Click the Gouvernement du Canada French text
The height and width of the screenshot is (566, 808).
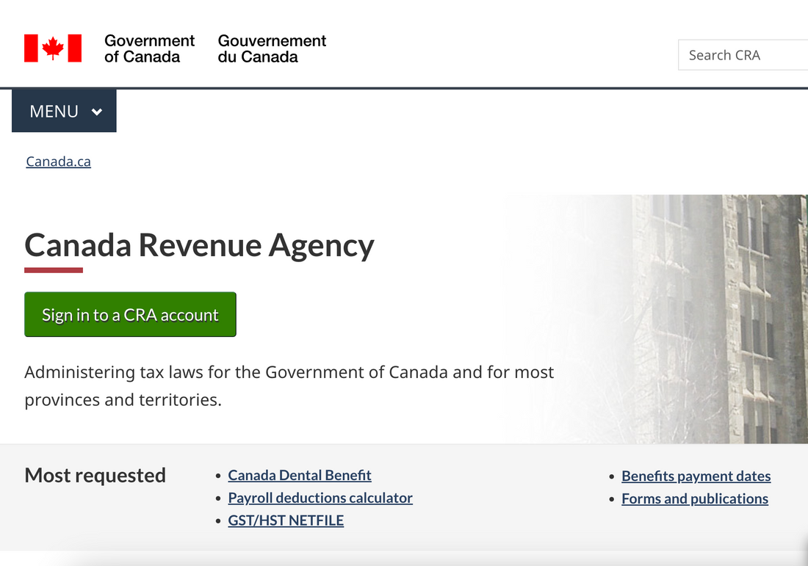272,48
